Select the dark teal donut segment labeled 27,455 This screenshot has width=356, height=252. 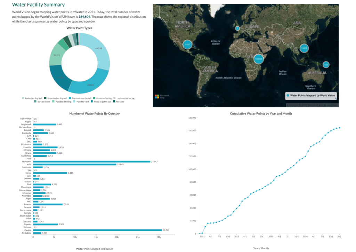click(x=60, y=78)
